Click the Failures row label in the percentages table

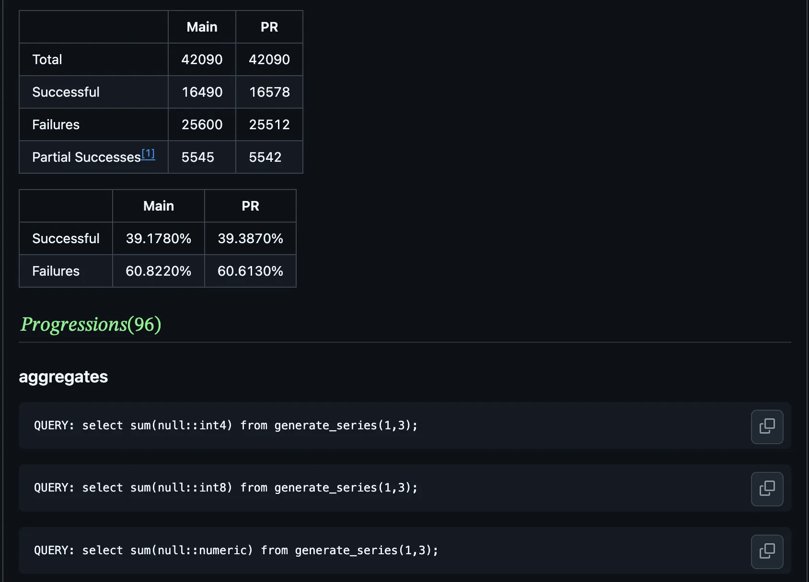coord(56,271)
